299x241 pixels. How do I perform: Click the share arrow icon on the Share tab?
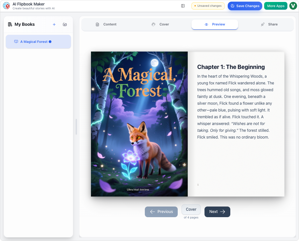click(262, 24)
